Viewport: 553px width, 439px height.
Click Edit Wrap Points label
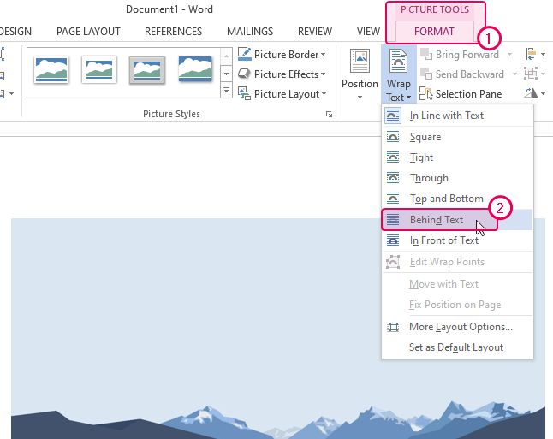click(447, 262)
